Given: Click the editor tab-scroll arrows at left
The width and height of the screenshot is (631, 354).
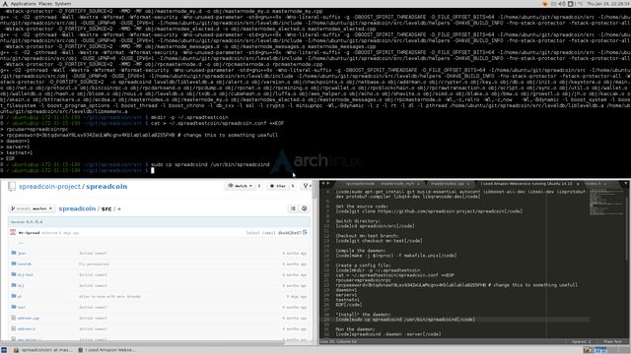Looking at the screenshot, I should click(x=325, y=184).
